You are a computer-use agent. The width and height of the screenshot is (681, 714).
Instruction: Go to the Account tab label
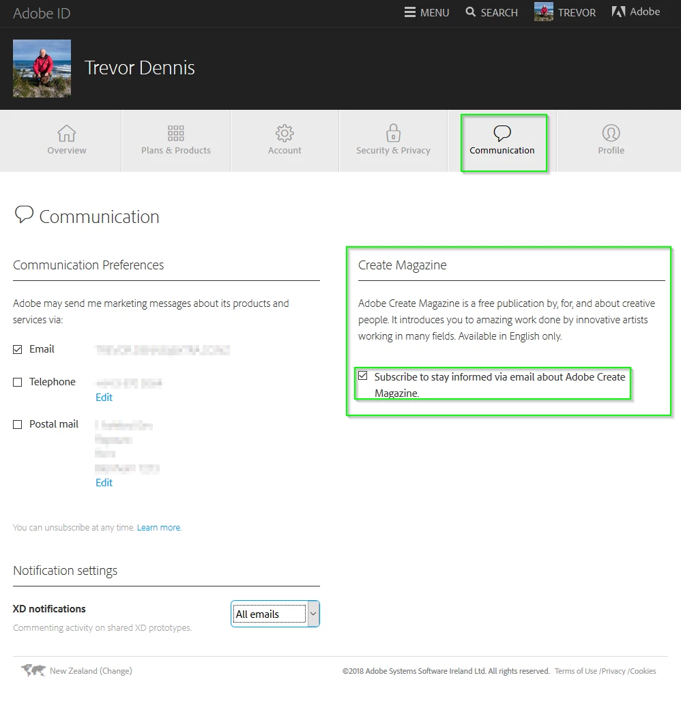pos(285,150)
